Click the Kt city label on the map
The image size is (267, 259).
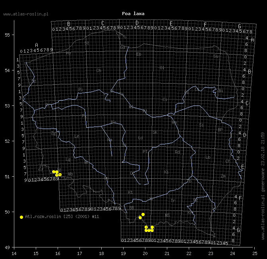130,192
